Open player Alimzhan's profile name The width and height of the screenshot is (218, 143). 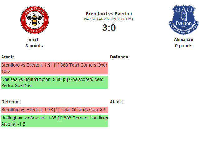(184, 39)
